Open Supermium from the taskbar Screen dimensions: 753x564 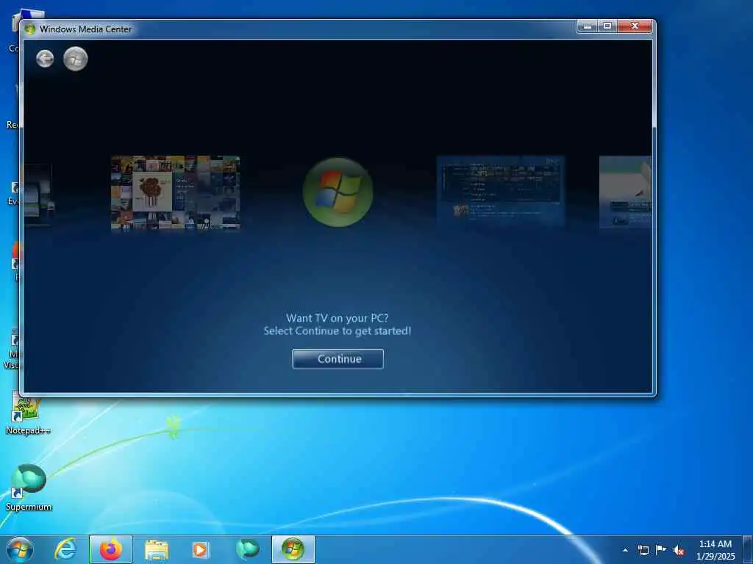click(248, 549)
